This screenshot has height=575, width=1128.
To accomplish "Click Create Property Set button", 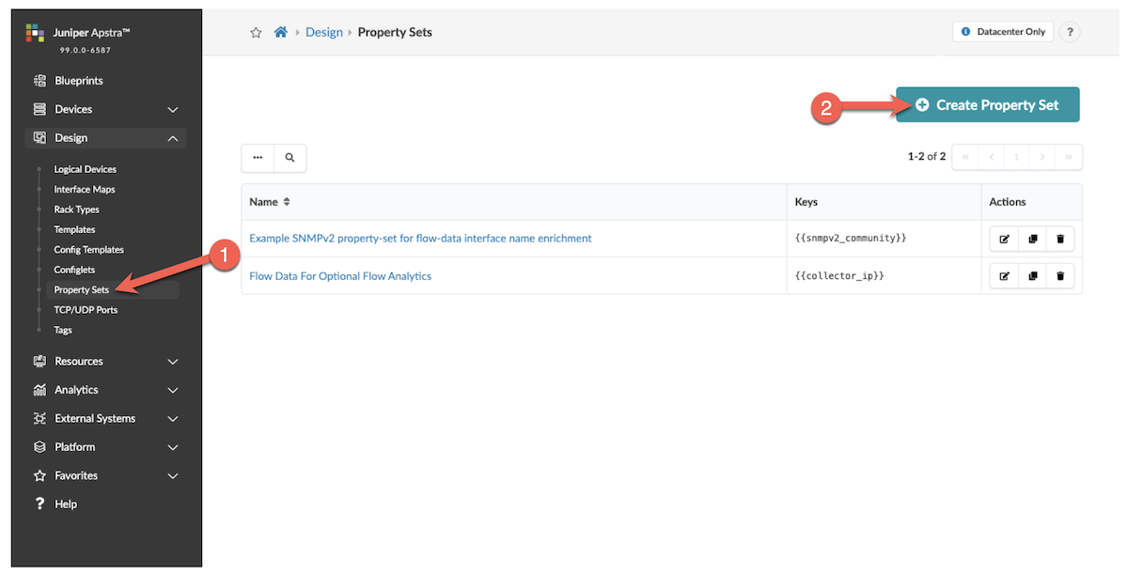I will [x=988, y=105].
